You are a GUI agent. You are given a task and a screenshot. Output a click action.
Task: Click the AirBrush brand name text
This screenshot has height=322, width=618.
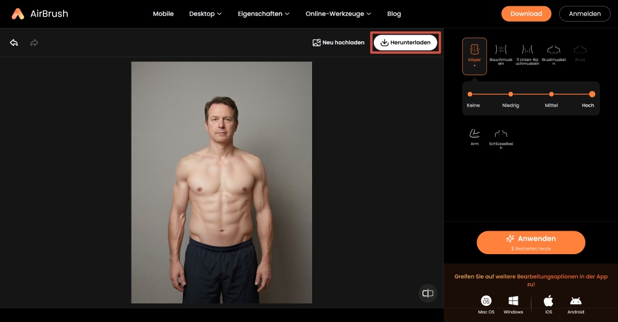pos(49,14)
